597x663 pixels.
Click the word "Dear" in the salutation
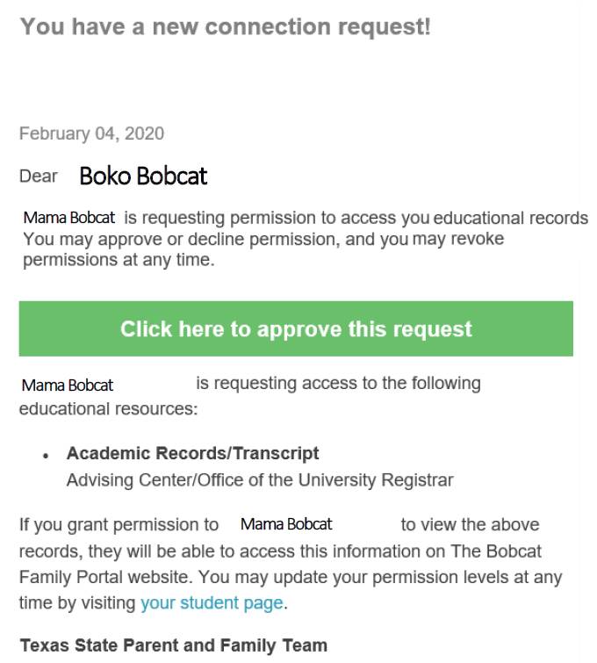(x=39, y=176)
